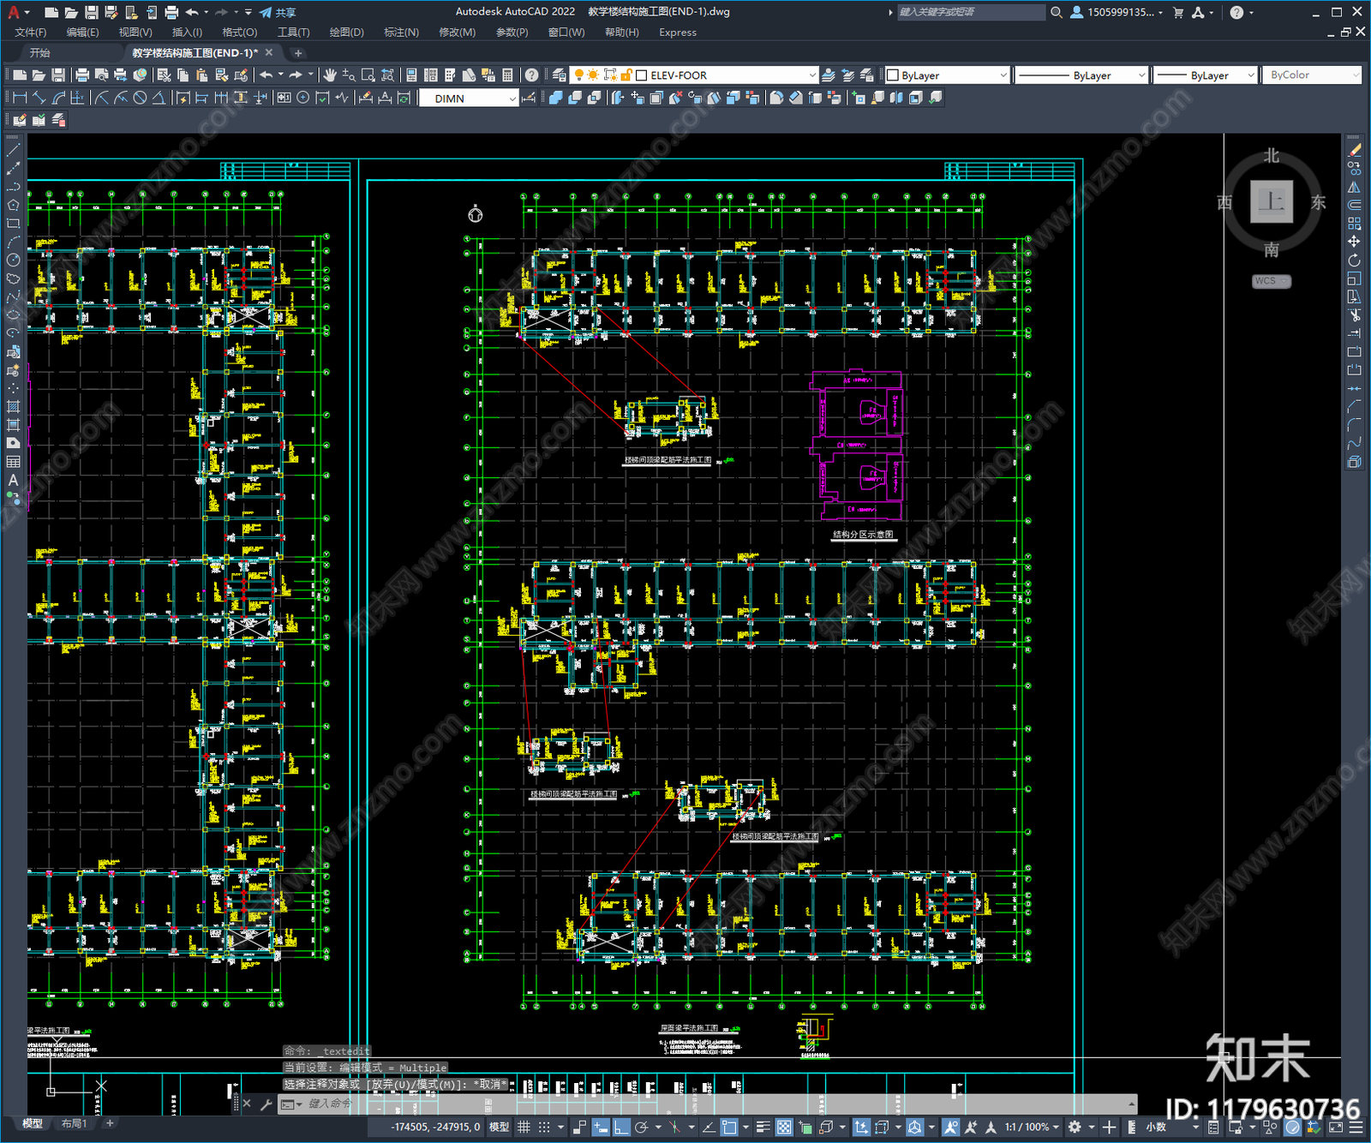1371x1143 pixels.
Task: Click the Plot print icon
Action: point(82,75)
